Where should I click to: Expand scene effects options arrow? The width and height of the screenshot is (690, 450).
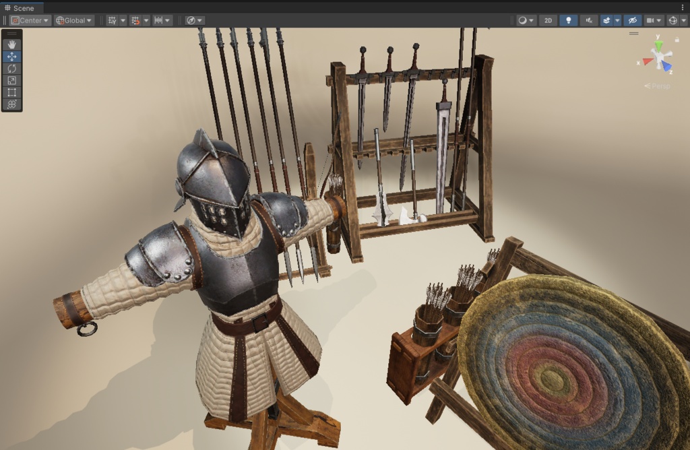(x=617, y=20)
